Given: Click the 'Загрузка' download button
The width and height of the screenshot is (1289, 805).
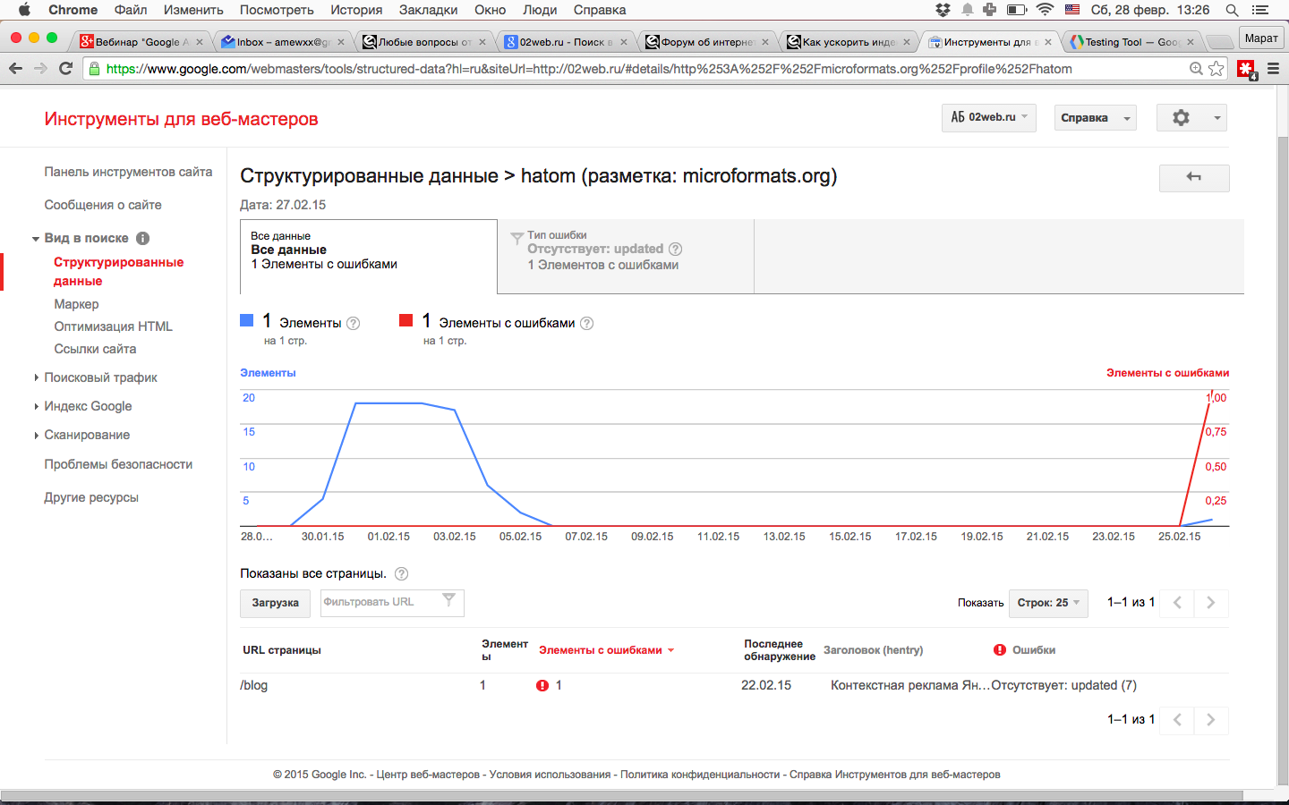Looking at the screenshot, I should click(275, 603).
